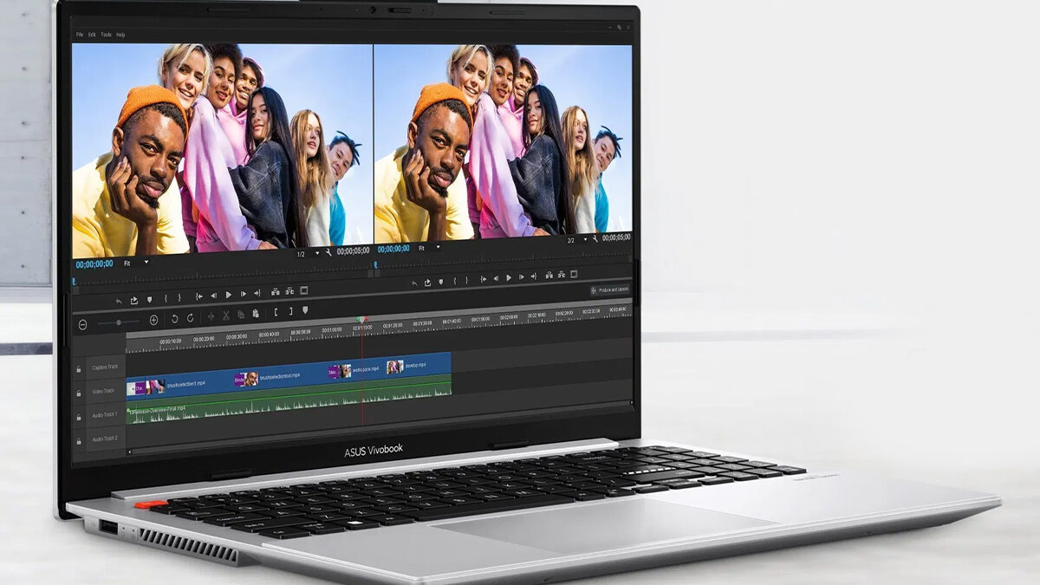The width and height of the screenshot is (1040, 585).
Task: Go to out point in right monitor
Action: click(533, 276)
